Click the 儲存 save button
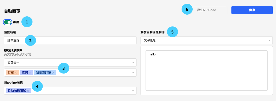The image size is (276, 101). tap(252, 10)
